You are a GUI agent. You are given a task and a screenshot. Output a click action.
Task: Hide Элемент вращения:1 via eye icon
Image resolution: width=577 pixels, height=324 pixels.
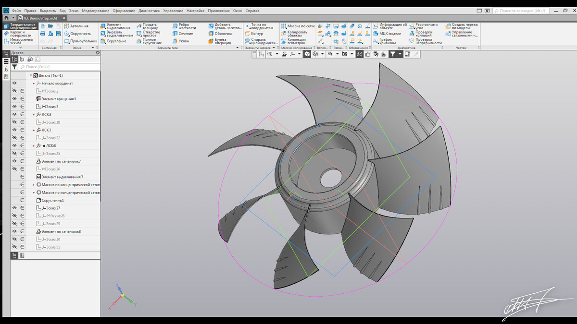[14, 99]
